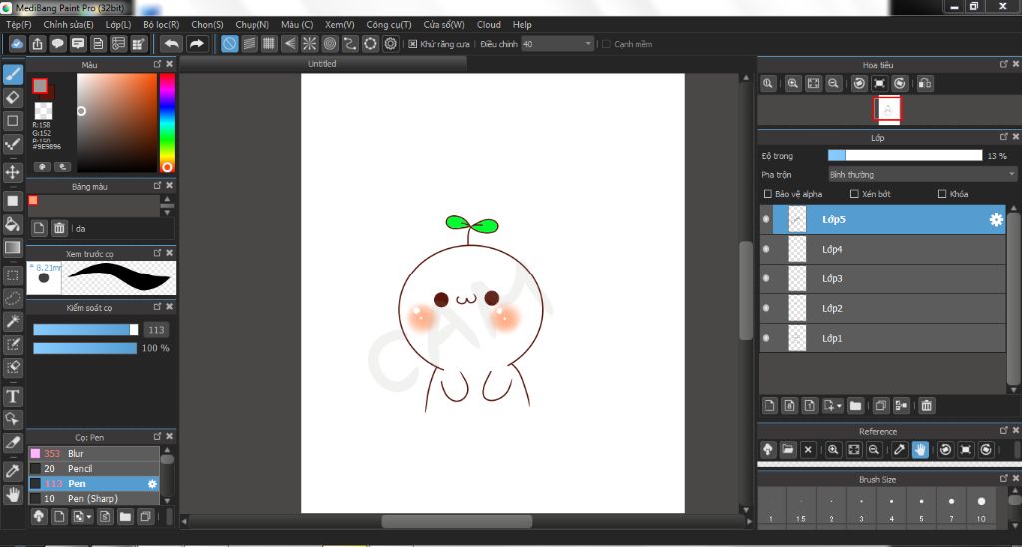Toggle Khử răng cưa checkbox

tap(412, 44)
